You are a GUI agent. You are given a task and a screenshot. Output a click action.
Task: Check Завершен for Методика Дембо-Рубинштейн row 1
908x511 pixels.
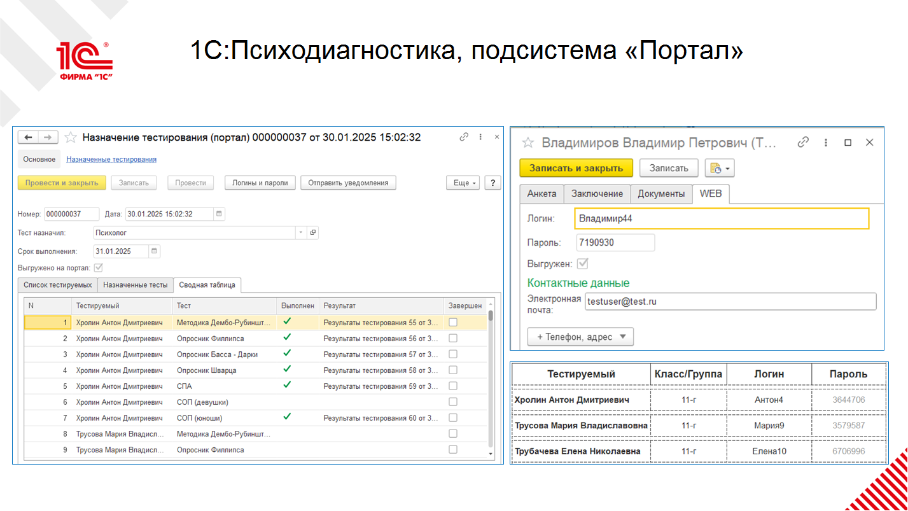[453, 322]
